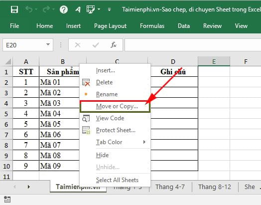Screen dimensions: 261x205
Task: Select row 5 header
Action: (x=6, y=114)
